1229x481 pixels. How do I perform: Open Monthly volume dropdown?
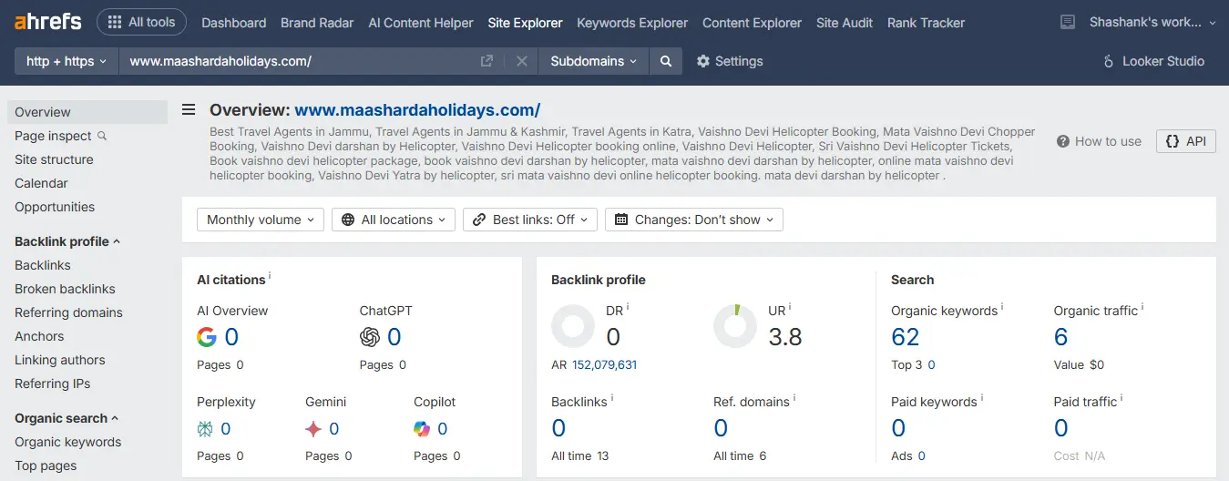(260, 220)
